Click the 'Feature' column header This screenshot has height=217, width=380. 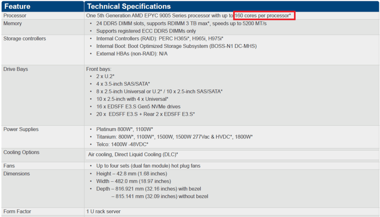click(x=17, y=6)
